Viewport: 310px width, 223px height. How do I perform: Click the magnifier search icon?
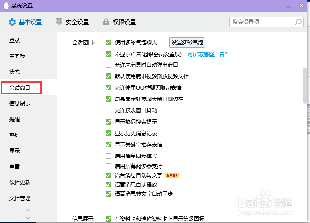point(298,22)
